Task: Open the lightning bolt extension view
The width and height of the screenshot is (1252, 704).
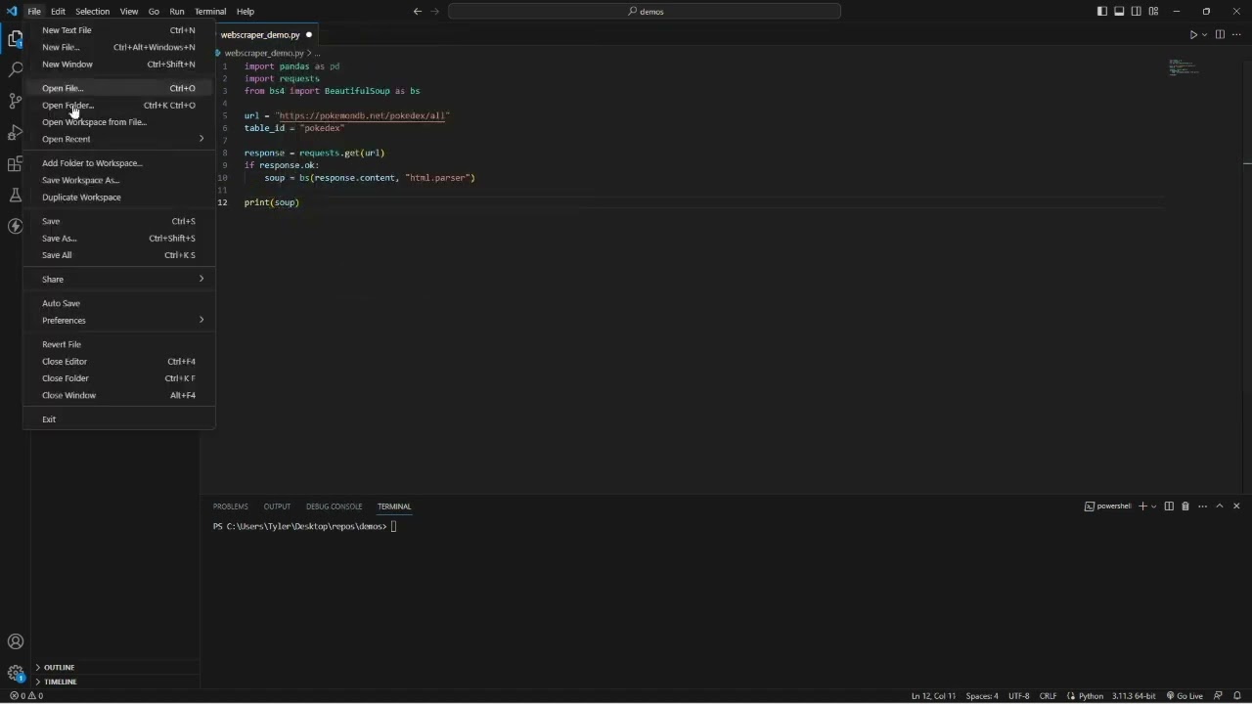Action: click(x=15, y=226)
